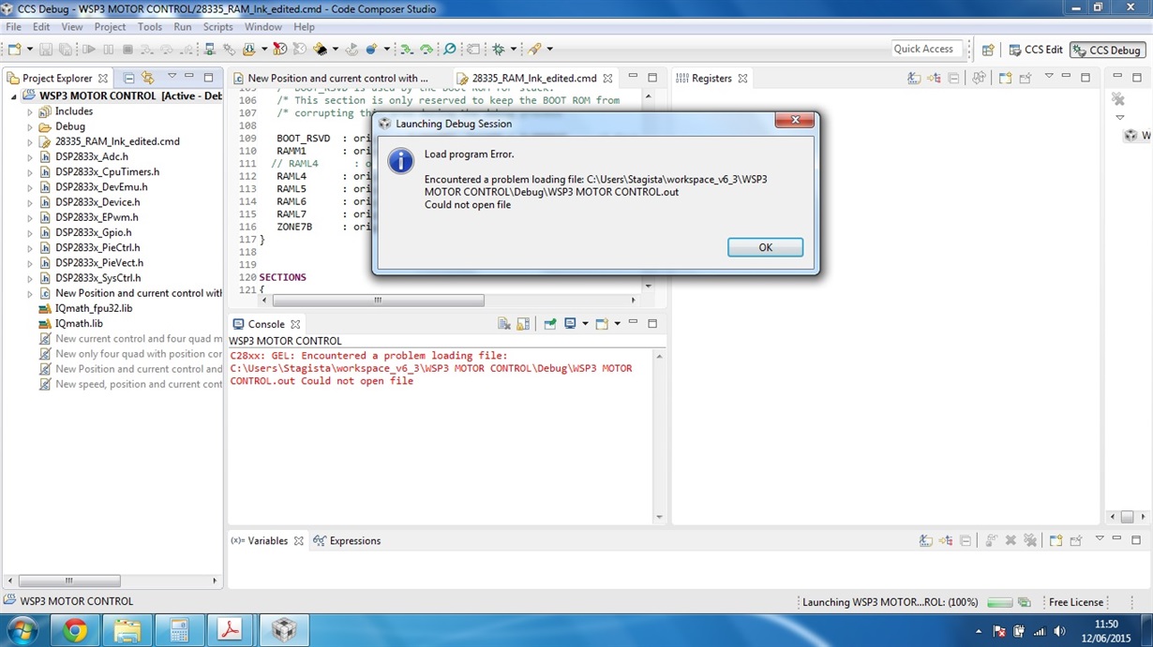1153x647 pixels.
Task: Open Chrome from the taskbar
Action: [x=75, y=631]
